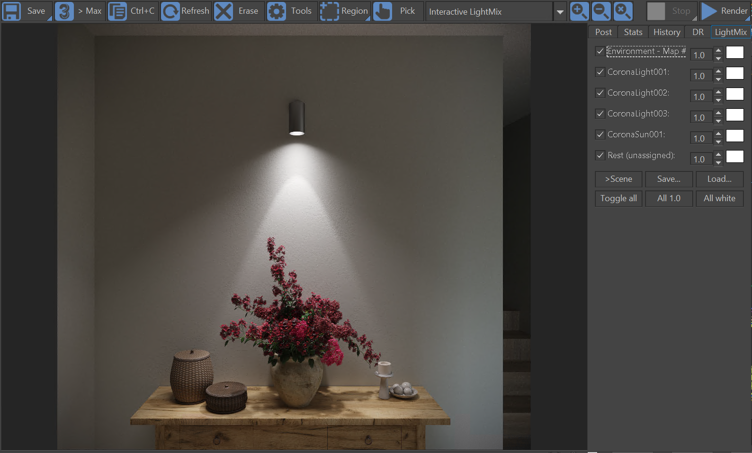Click CoronaLight002 intensity value field
The width and height of the screenshot is (752, 453).
click(701, 97)
